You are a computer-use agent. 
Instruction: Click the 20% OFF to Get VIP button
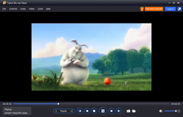(154, 9)
